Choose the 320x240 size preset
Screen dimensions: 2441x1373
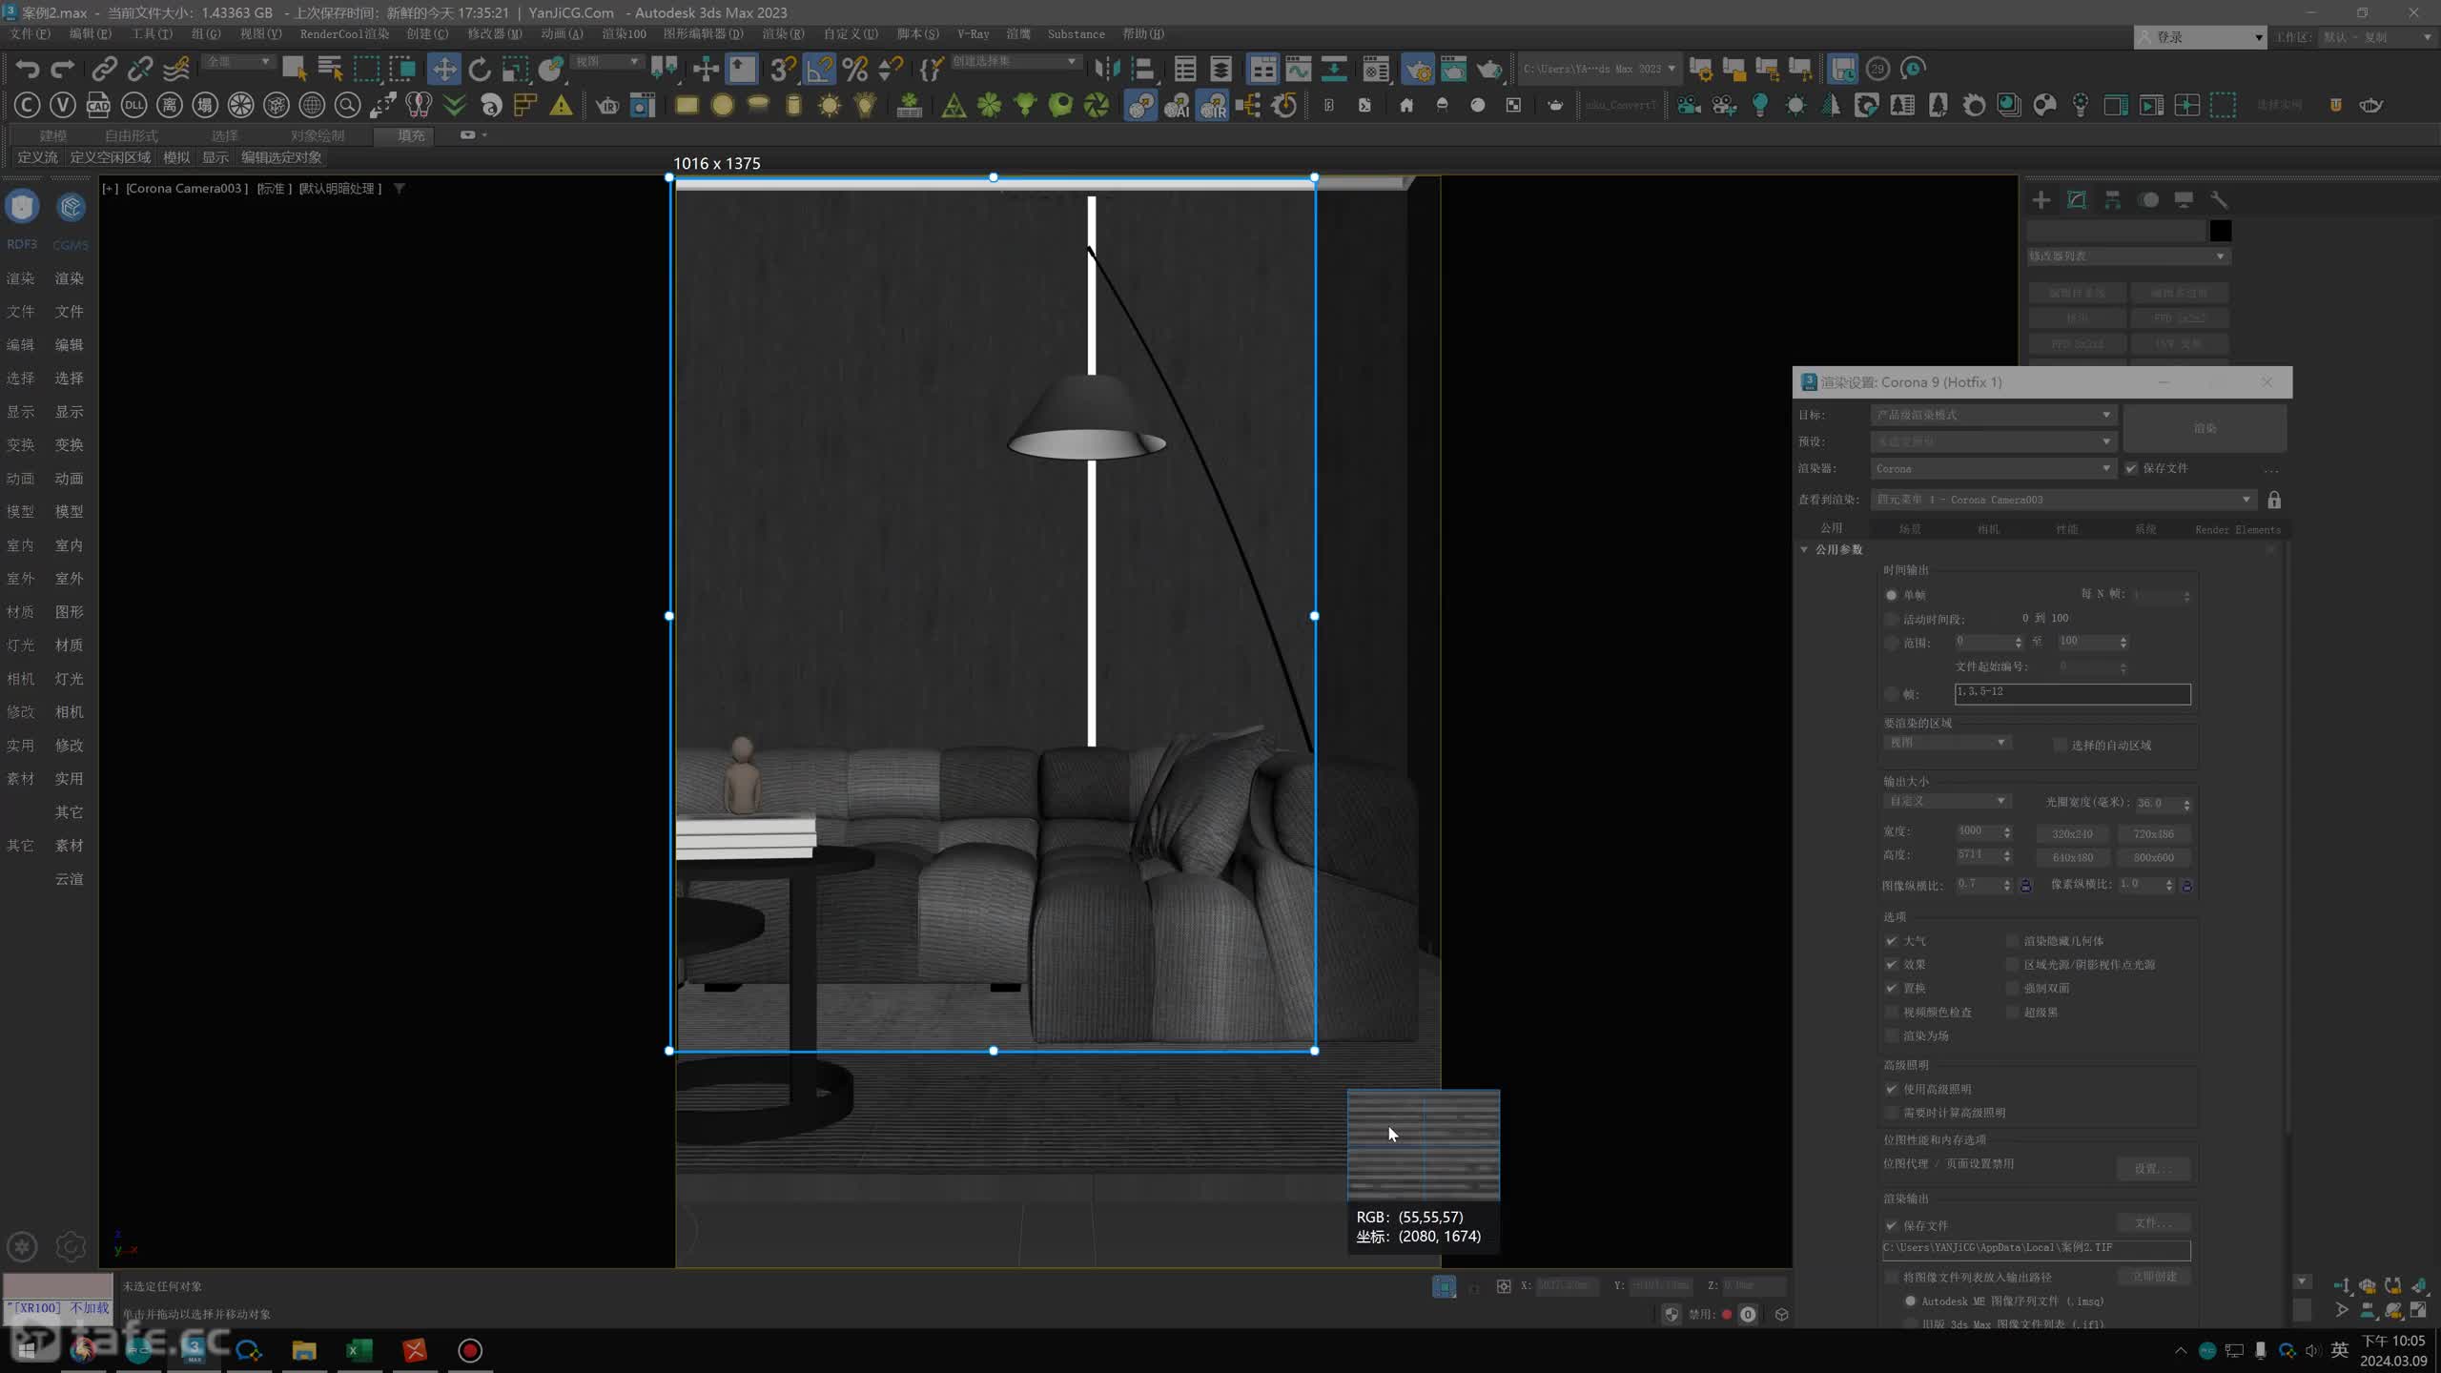pyautogui.click(x=2072, y=834)
